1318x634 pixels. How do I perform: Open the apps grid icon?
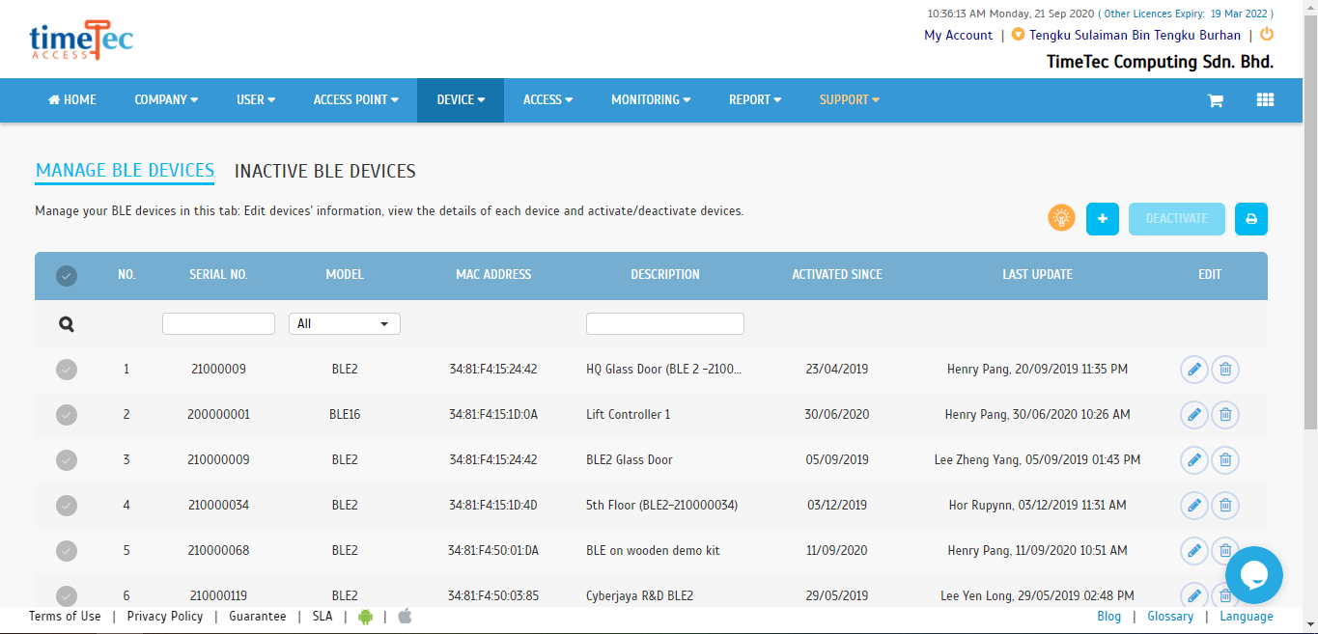(1265, 99)
